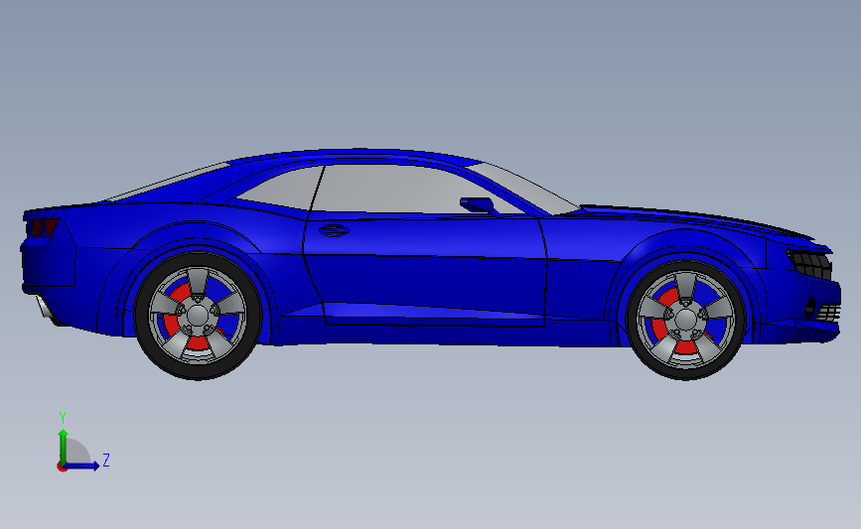861x529 pixels.
Task: Select the round fog light in front bumper
Action: pyautogui.click(x=810, y=308)
